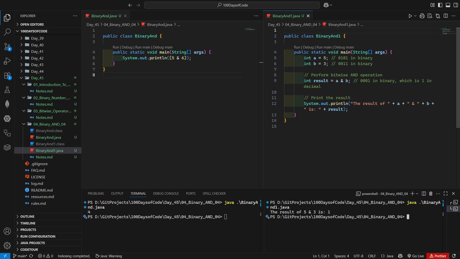Click the main* git branch indicator
This screenshot has height=259, width=460.
20,256
